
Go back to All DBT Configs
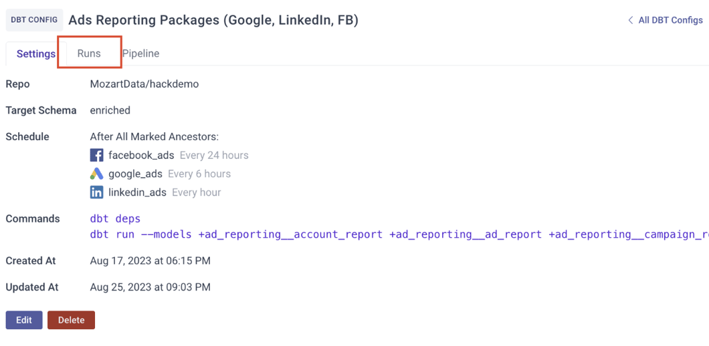click(x=666, y=20)
